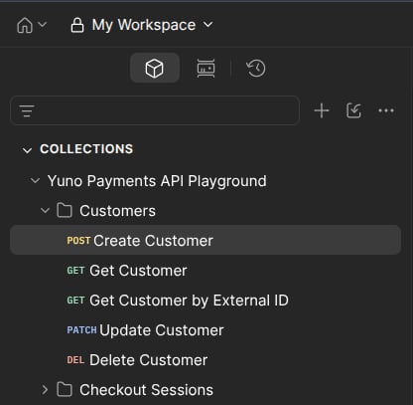The image size is (413, 405).
Task: Click the Checkout Sessions folder icon
Action: (65, 390)
